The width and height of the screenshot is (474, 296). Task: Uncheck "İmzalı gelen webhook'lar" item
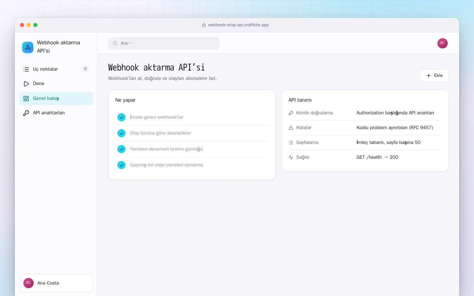pos(121,117)
